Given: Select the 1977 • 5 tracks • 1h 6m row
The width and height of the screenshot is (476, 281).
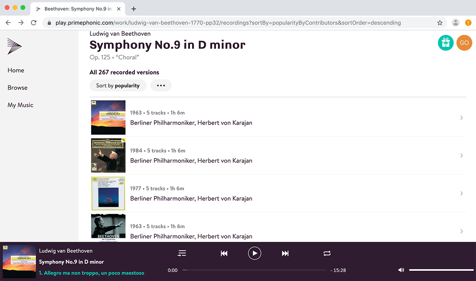Looking at the screenshot, I should [x=157, y=189].
